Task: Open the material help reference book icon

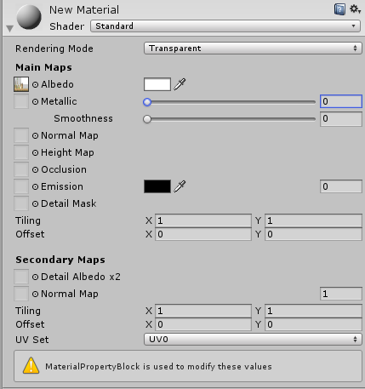Action: [339, 9]
